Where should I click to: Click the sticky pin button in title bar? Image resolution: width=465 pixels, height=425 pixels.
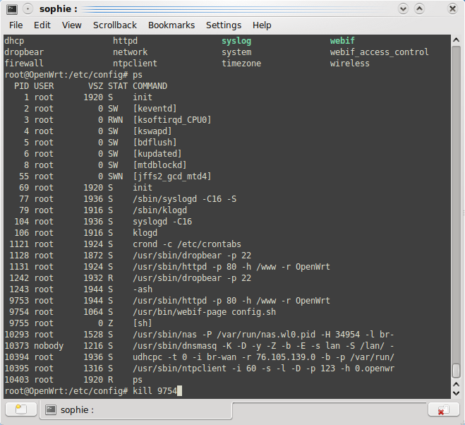[x=26, y=9]
